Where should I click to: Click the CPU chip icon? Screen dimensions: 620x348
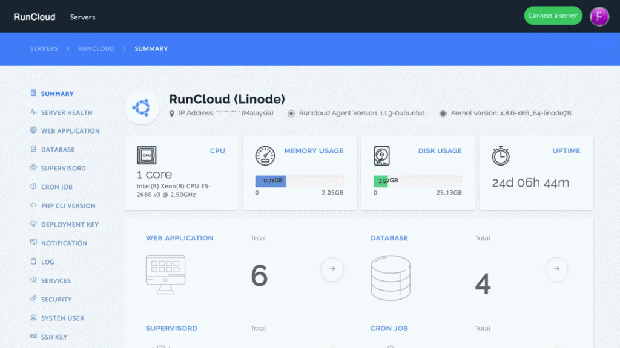[147, 155]
